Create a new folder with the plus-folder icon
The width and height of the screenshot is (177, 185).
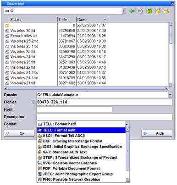point(158,11)
